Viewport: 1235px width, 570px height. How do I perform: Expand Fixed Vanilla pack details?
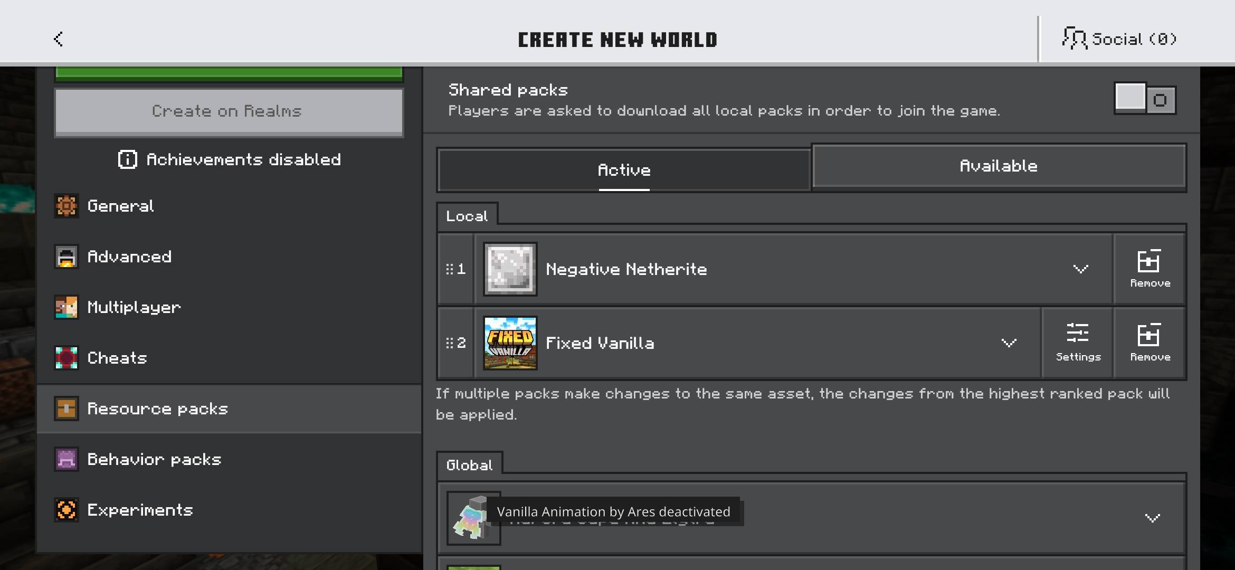click(1009, 343)
